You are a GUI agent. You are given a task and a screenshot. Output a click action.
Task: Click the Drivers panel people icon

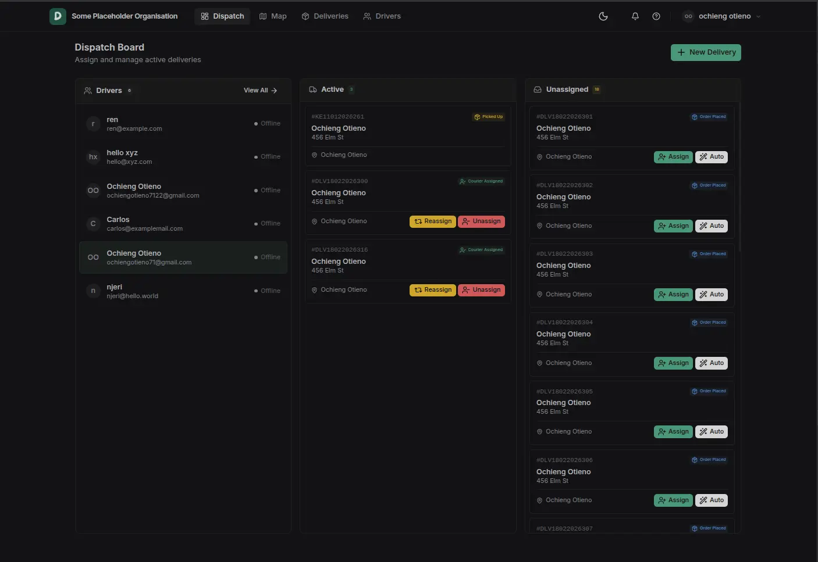click(88, 91)
